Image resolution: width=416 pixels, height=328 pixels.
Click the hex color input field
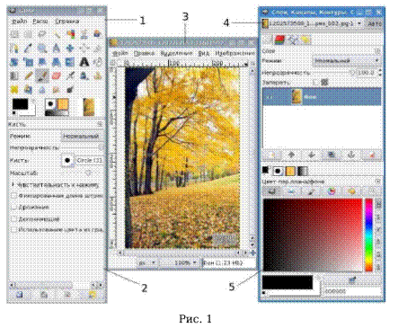(x=351, y=291)
